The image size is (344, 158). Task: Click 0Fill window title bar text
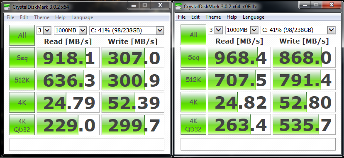220,7
